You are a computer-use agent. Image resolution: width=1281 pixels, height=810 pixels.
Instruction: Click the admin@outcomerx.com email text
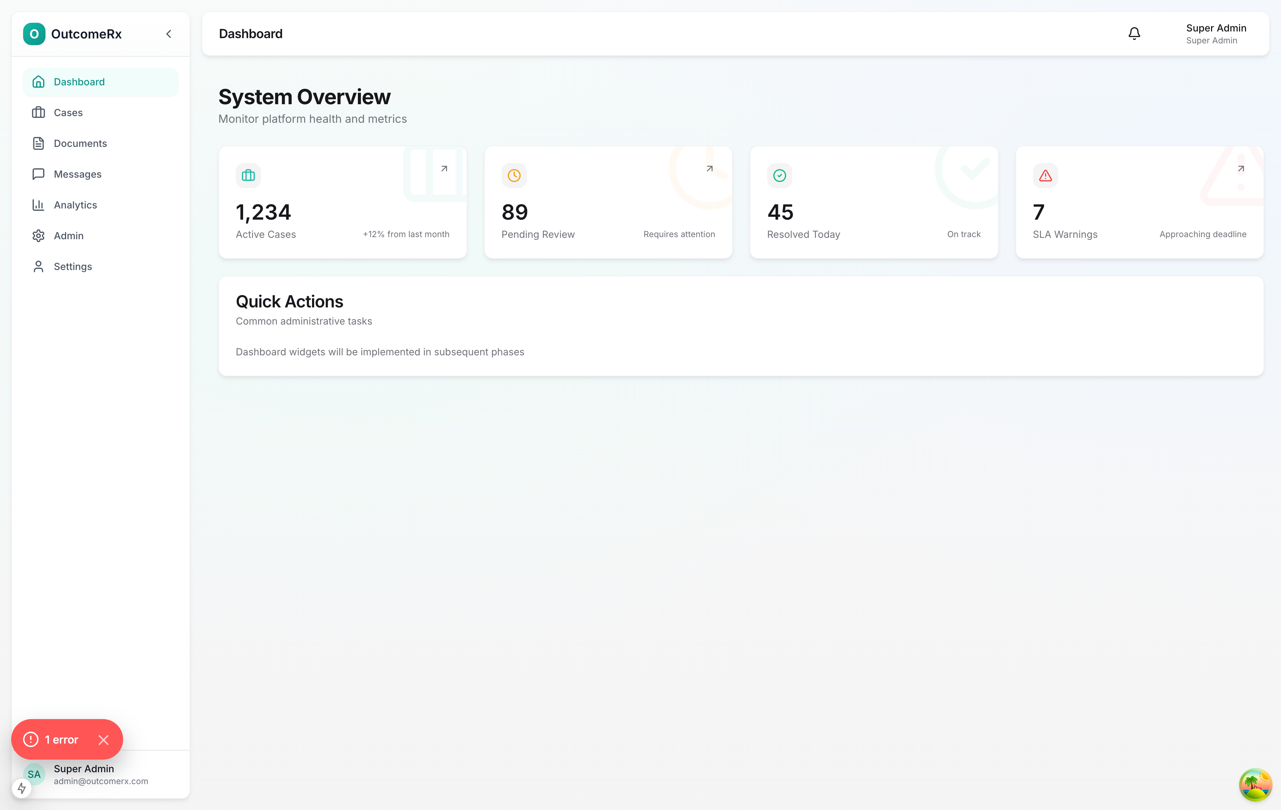[100, 781]
